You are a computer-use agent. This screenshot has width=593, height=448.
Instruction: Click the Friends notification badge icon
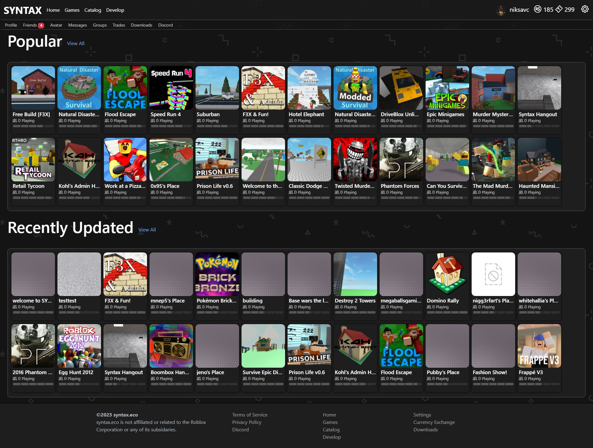[x=41, y=25]
